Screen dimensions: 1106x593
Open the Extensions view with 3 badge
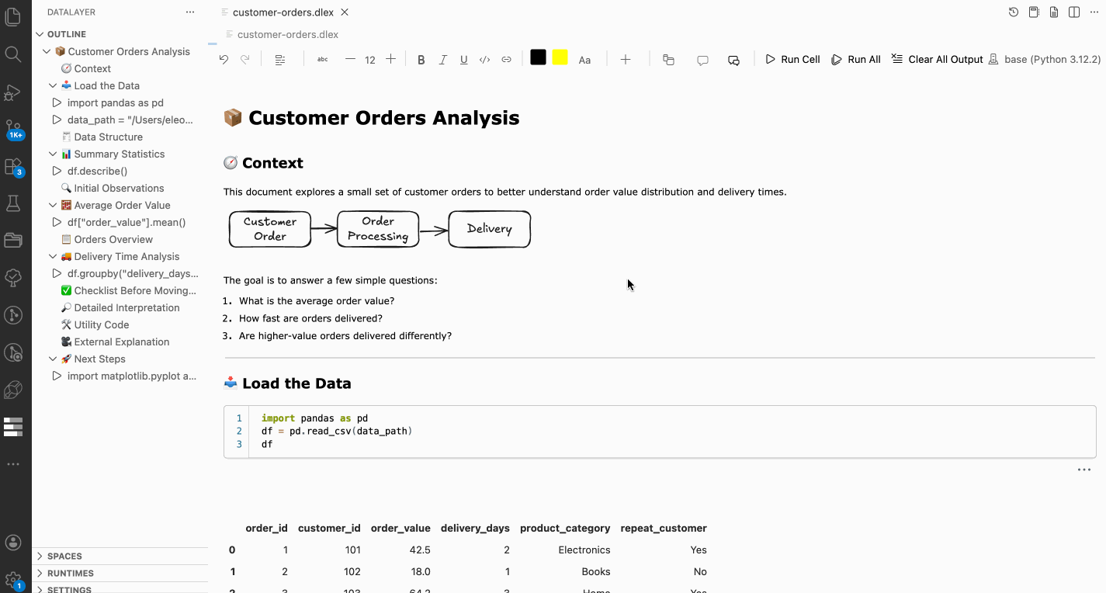(x=14, y=167)
